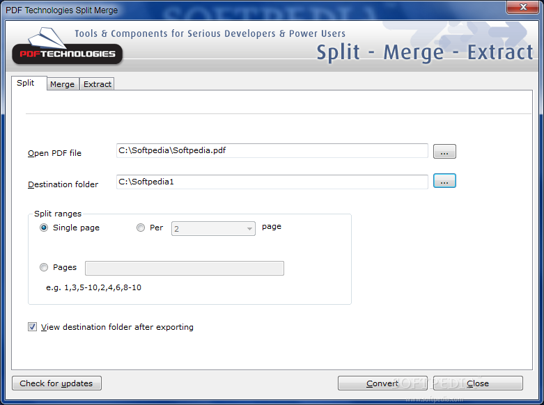Screen dimensions: 544x405
Task: Close the window with the X button
Action: click(x=524, y=7)
